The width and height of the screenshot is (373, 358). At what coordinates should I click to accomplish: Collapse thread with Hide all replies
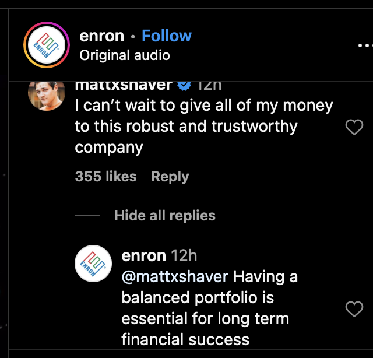(x=165, y=216)
